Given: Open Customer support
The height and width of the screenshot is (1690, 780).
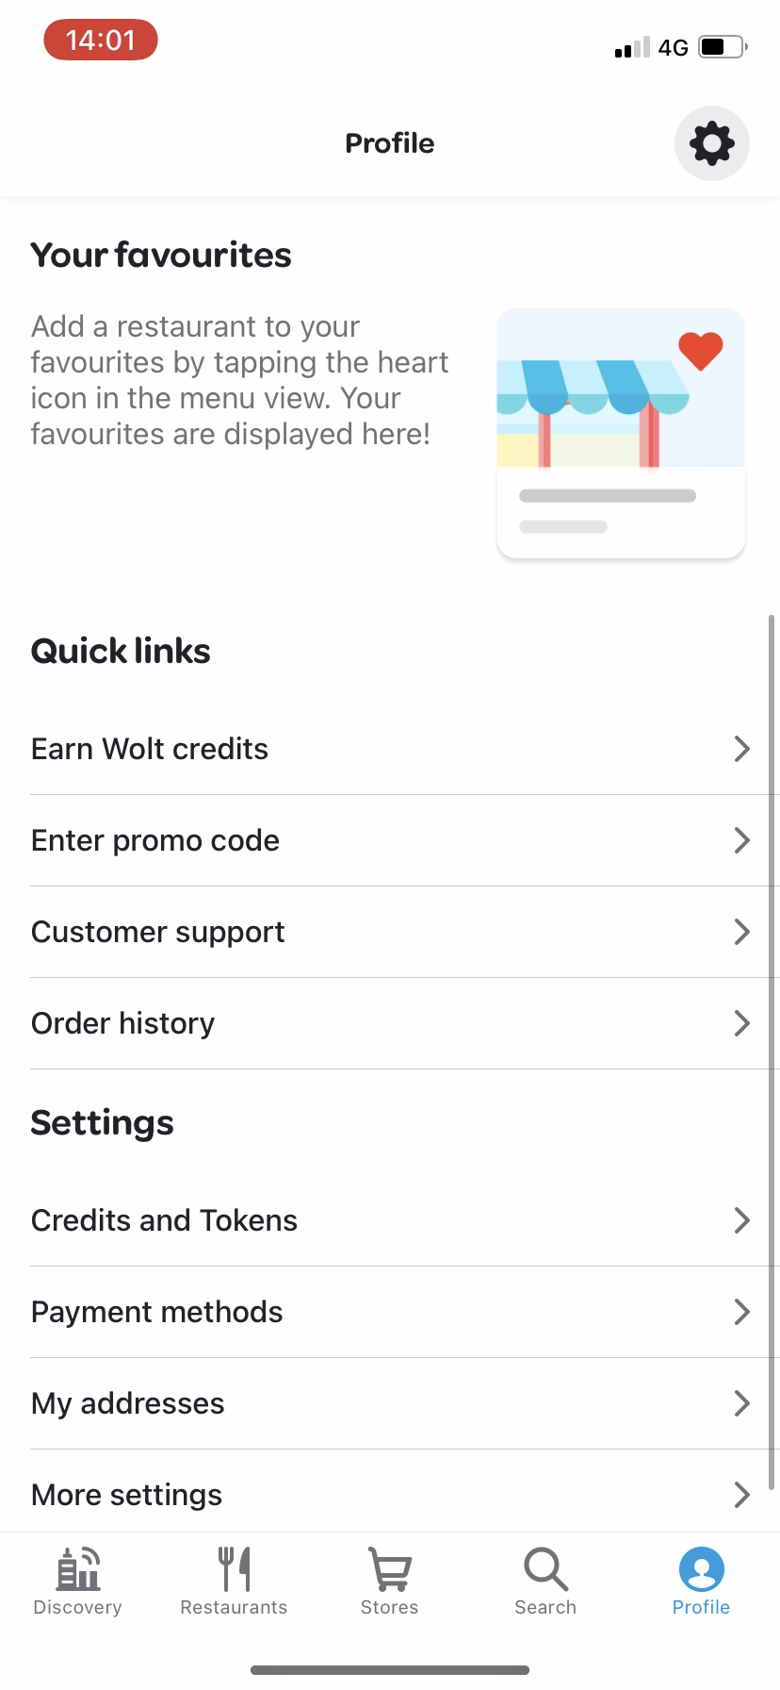Looking at the screenshot, I should coord(158,932).
